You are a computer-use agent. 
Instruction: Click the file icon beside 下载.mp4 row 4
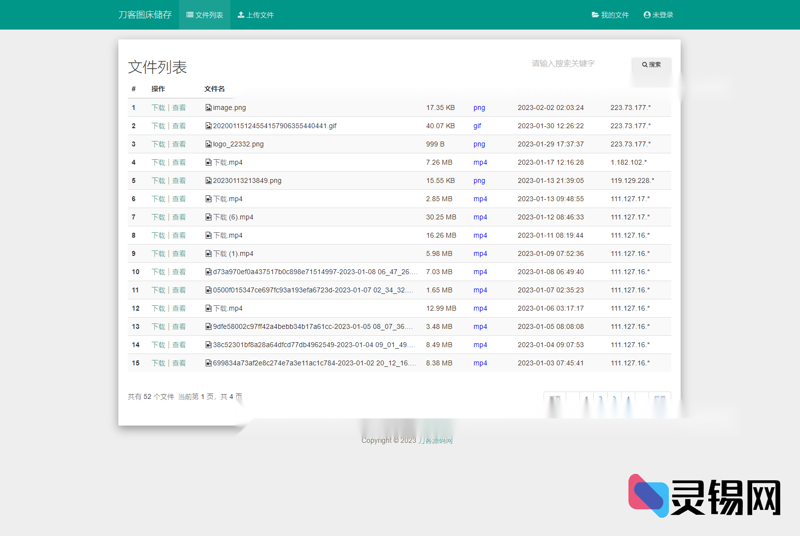pyautogui.click(x=208, y=162)
